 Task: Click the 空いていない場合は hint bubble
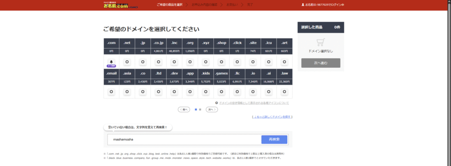pos(138,127)
